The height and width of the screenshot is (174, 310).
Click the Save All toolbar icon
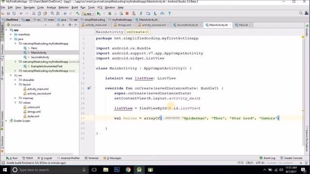8,14
